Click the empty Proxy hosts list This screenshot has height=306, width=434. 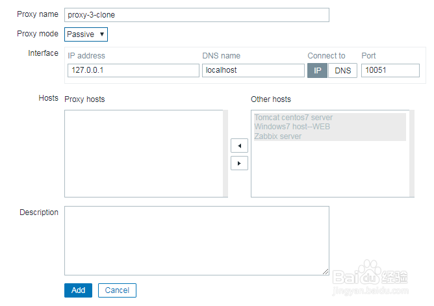click(x=143, y=153)
